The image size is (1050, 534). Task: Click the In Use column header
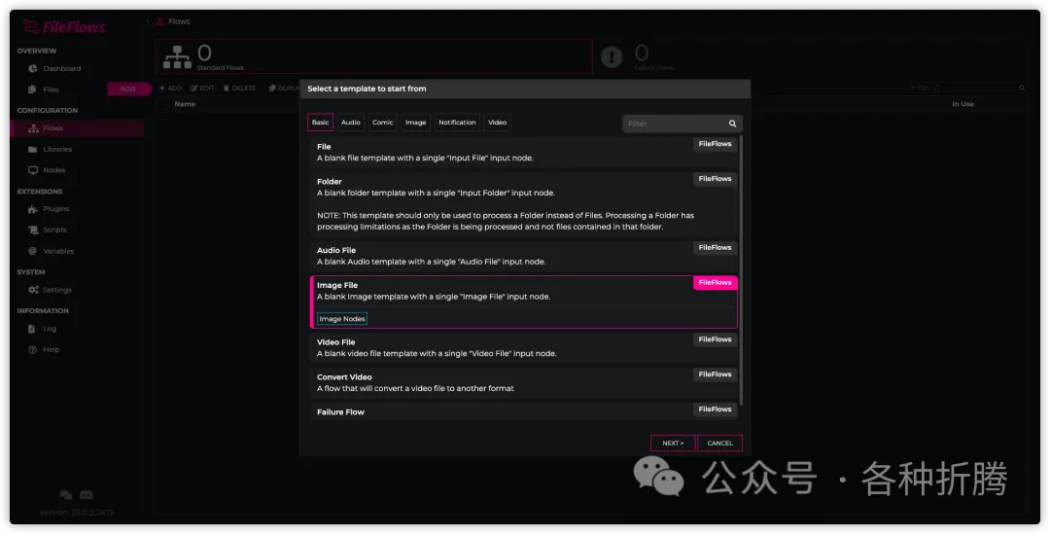pos(962,104)
